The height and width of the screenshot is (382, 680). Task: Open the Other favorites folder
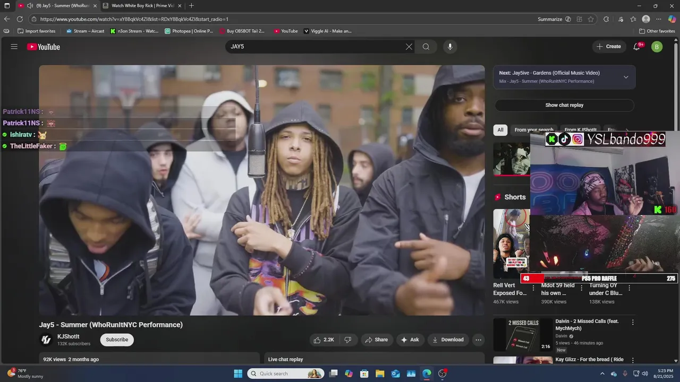coord(657,31)
